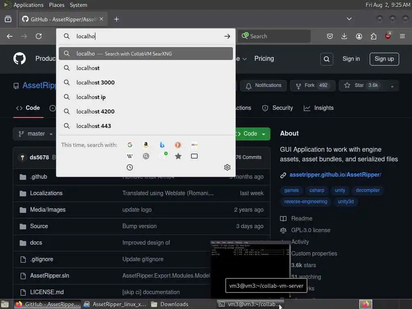Open the Applications menu
The width and height of the screenshot is (412, 309).
tap(29, 5)
